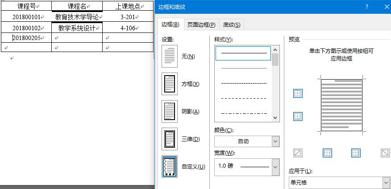Select the long-dashed line style
The width and height of the screenshot is (391, 189).
coord(243,98)
